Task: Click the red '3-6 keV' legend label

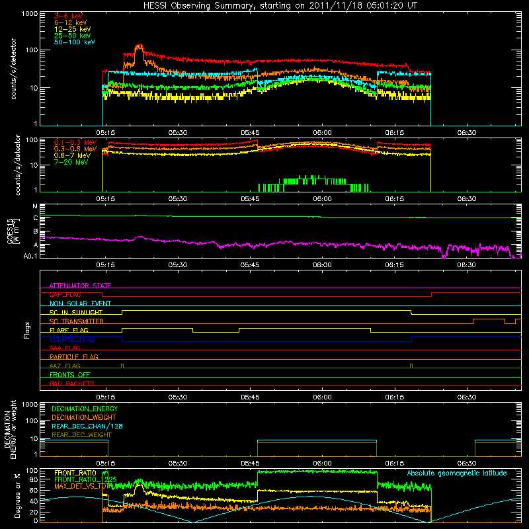Action: tap(68, 16)
